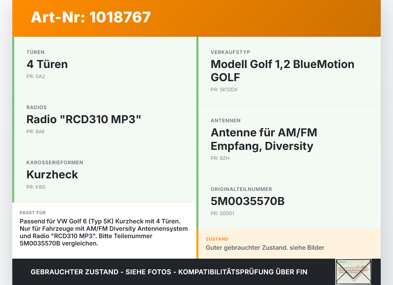Select the Art-Nr: 1018767 heading
The height and width of the screenshot is (285, 393).
(x=91, y=17)
